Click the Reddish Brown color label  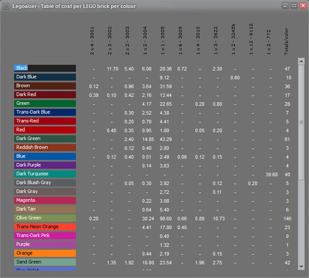pos(44,147)
